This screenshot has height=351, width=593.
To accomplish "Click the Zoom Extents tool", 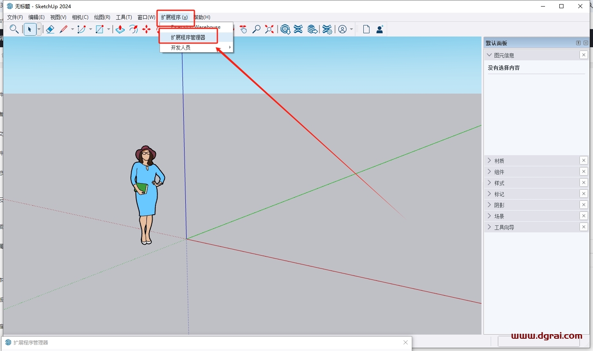I will (x=269, y=29).
